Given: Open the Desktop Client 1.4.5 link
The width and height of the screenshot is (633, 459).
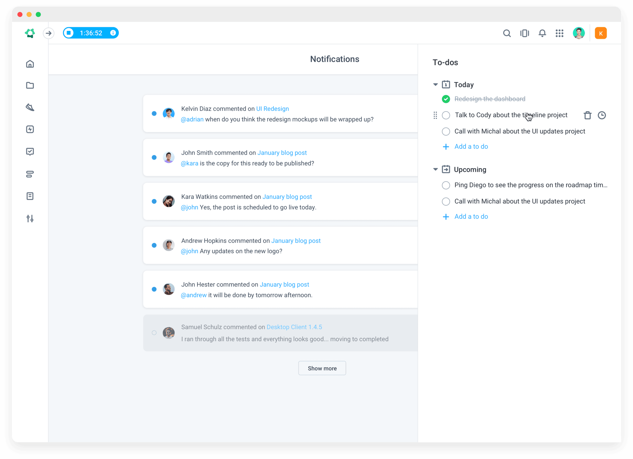Looking at the screenshot, I should (x=294, y=327).
